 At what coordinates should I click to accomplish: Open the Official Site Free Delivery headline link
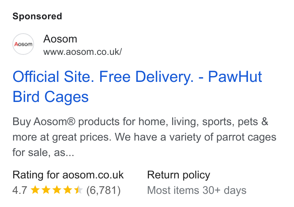[137, 87]
